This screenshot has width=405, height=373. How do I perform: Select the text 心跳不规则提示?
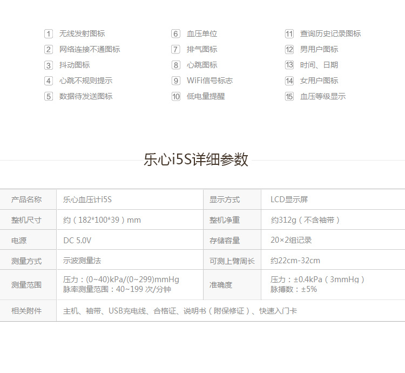86,81
